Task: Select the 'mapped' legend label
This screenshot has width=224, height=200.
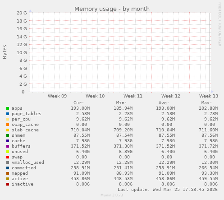Action: [20, 173]
